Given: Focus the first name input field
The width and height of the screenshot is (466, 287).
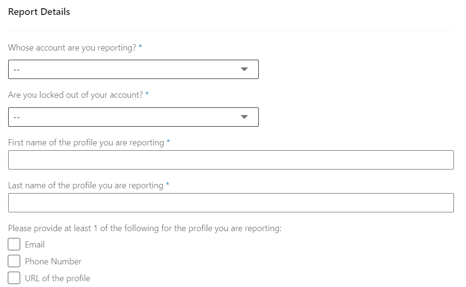Looking at the screenshot, I should pos(231,160).
